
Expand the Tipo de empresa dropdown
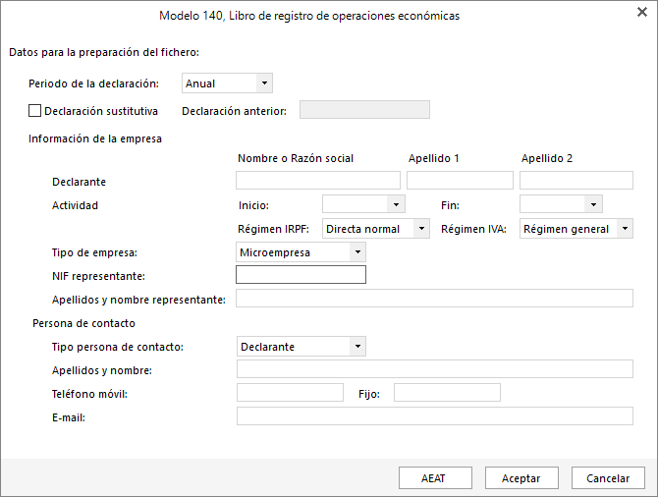(301, 252)
